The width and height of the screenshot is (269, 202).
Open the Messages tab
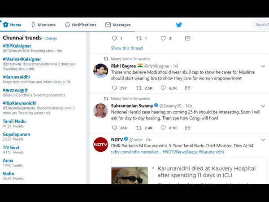tap(118, 25)
